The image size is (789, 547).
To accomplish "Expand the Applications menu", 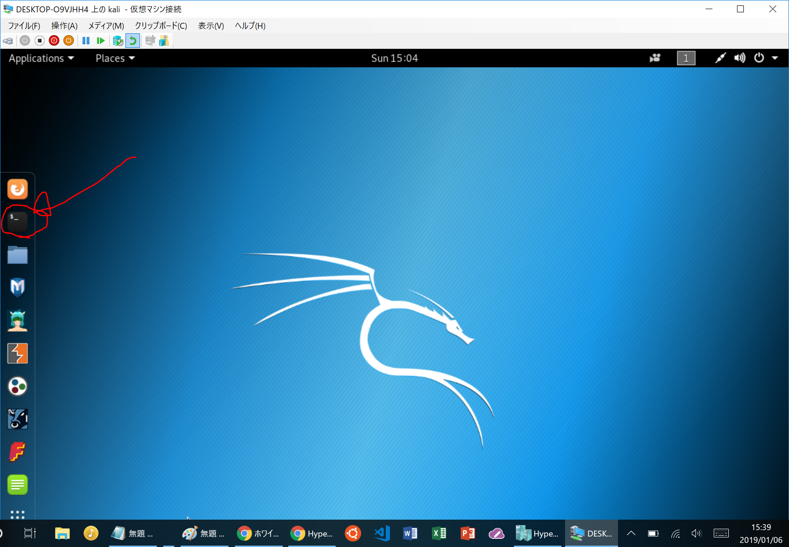I will click(41, 58).
